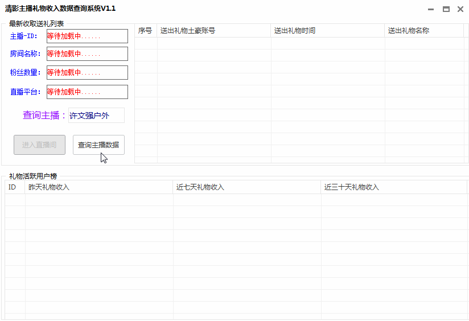Select the 房间名称 text field

87,54
